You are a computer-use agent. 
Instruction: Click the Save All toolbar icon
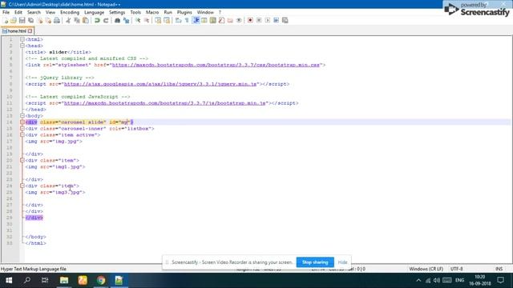click(30, 20)
